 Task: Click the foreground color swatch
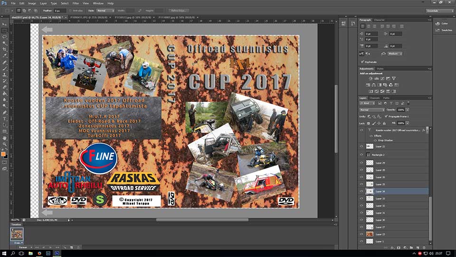point(4,154)
